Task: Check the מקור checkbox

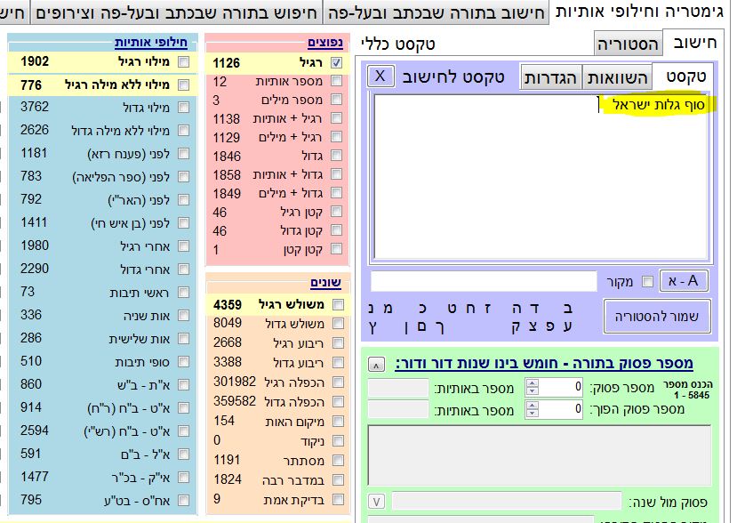Action: [x=646, y=282]
